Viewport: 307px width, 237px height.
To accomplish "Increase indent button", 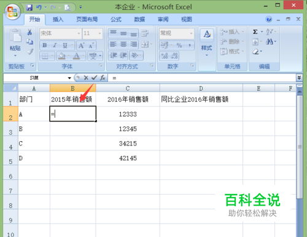I will pyautogui.click(x=123, y=56).
